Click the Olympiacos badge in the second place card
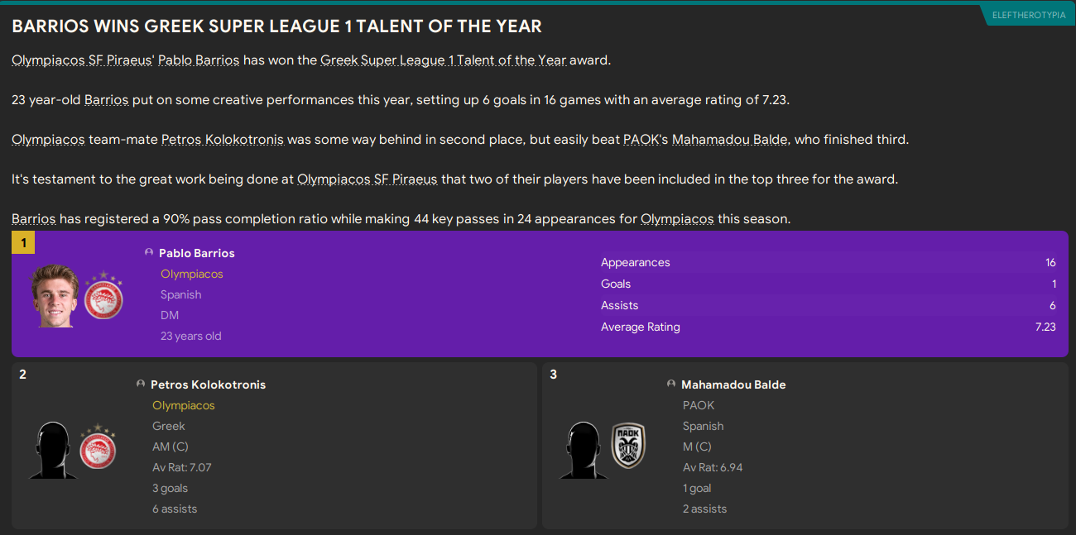 click(x=98, y=448)
